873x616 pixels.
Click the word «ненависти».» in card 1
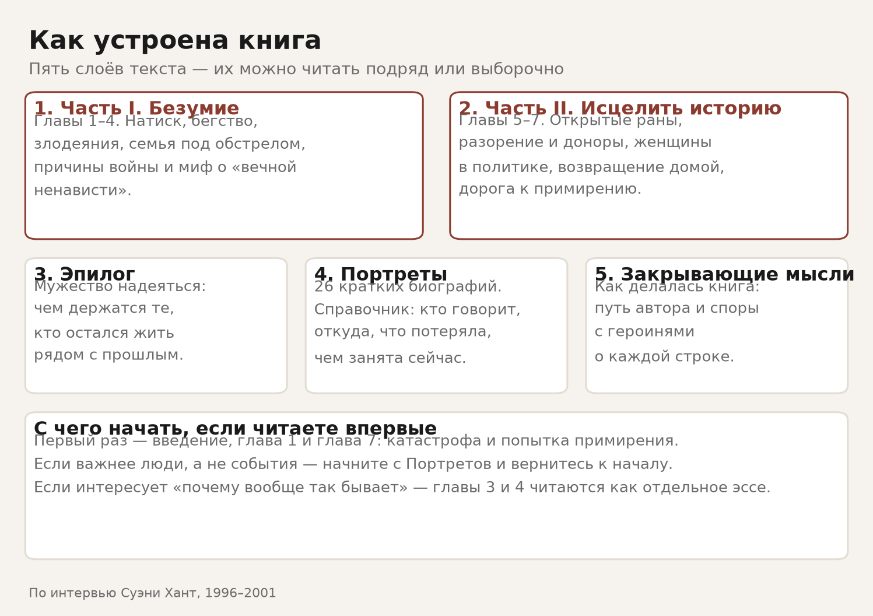click(83, 191)
